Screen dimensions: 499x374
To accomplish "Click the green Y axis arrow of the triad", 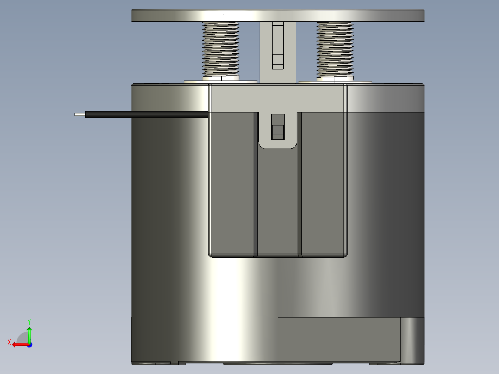I will pos(29,335).
